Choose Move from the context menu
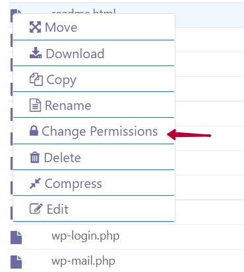The image size is (244, 272). (94, 27)
